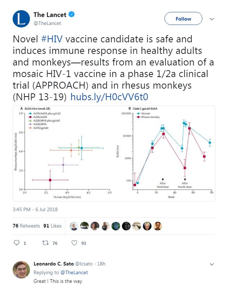Click The Lancet profile avatar logo
The width and height of the screenshot is (228, 289).
[x=21, y=19]
